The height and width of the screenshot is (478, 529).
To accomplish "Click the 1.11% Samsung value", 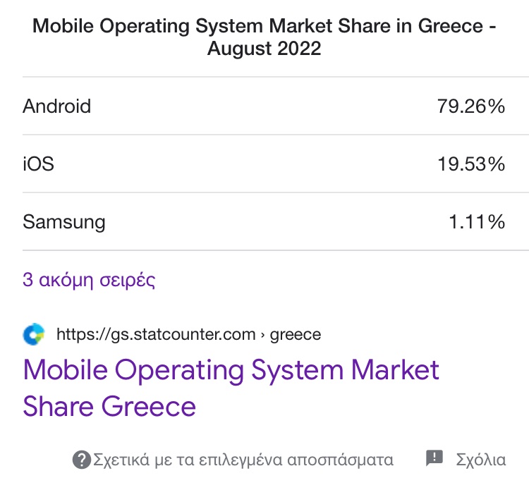I will click(477, 222).
